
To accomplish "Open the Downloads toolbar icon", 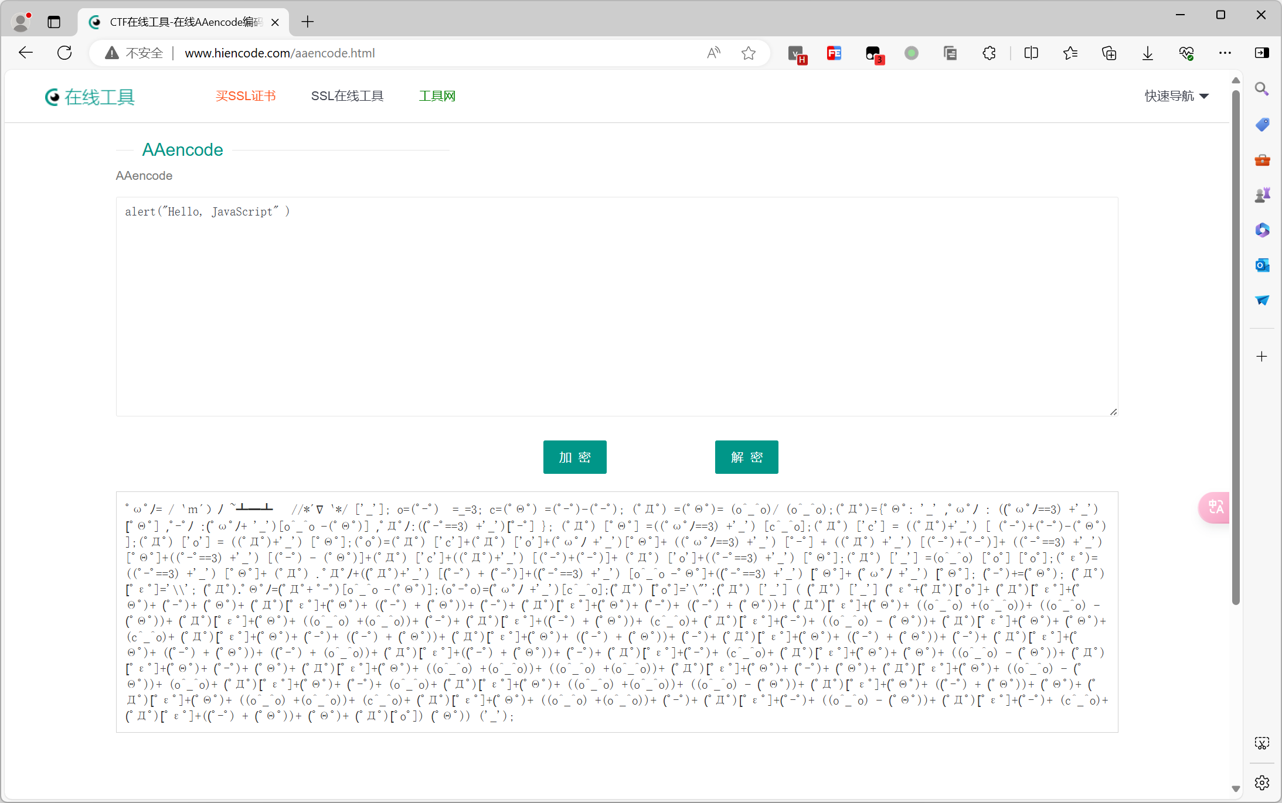I will [x=1147, y=53].
